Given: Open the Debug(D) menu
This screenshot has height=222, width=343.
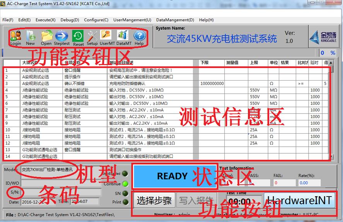Looking at the screenshot, I should (x=70, y=20).
